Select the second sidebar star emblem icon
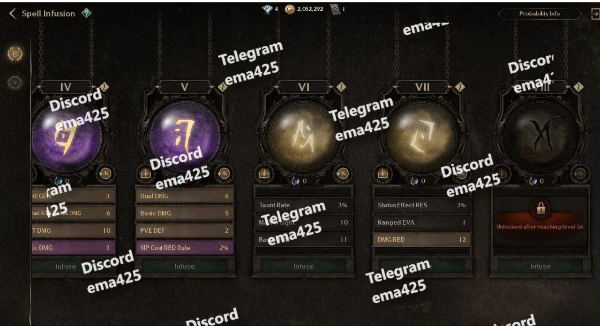Screen dimensions: 600x326 click(15, 83)
